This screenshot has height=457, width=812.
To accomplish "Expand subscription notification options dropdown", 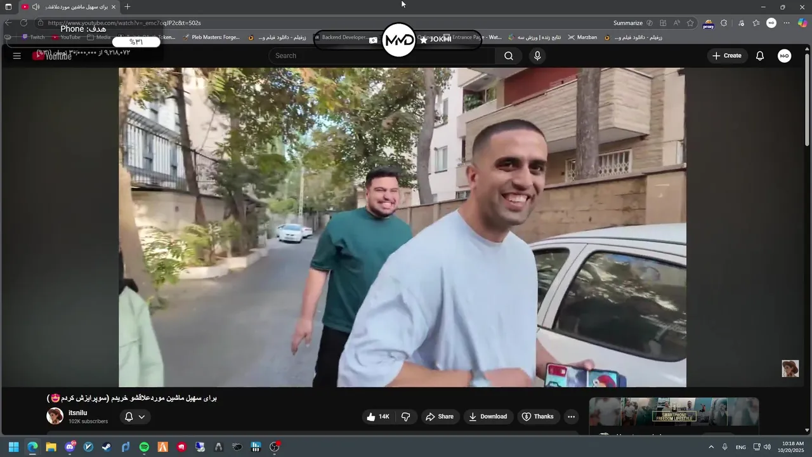I will (x=134, y=416).
